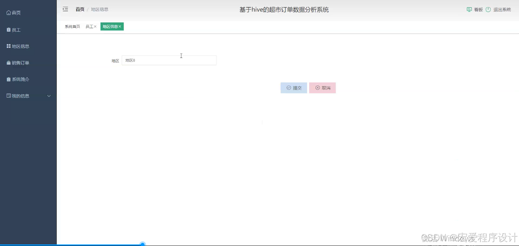Click the blue horizontal scrollbar at bottom

(x=143, y=244)
